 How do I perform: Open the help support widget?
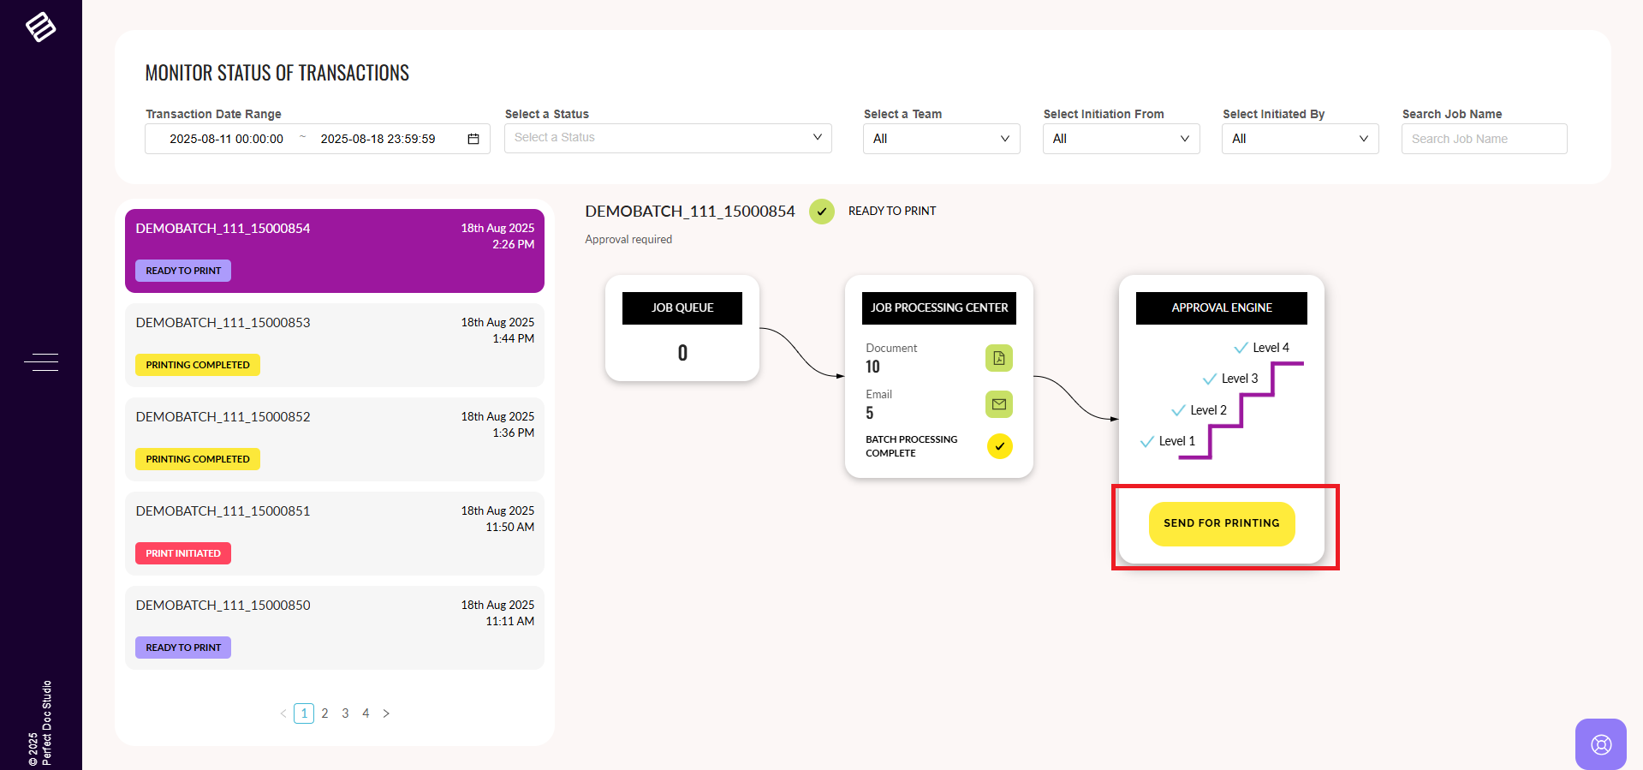point(1600,743)
